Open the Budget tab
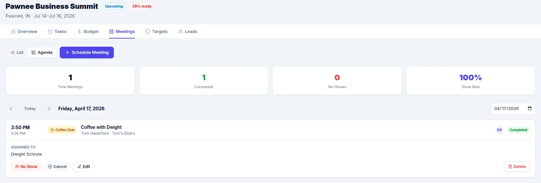 [x=88, y=32]
